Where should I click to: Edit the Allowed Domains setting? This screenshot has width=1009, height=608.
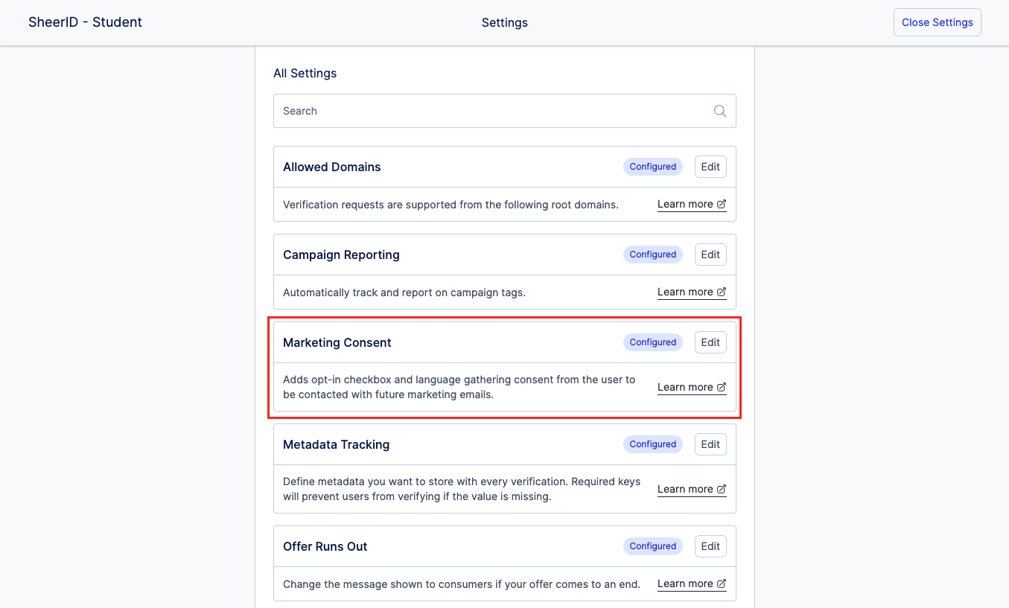pos(710,167)
